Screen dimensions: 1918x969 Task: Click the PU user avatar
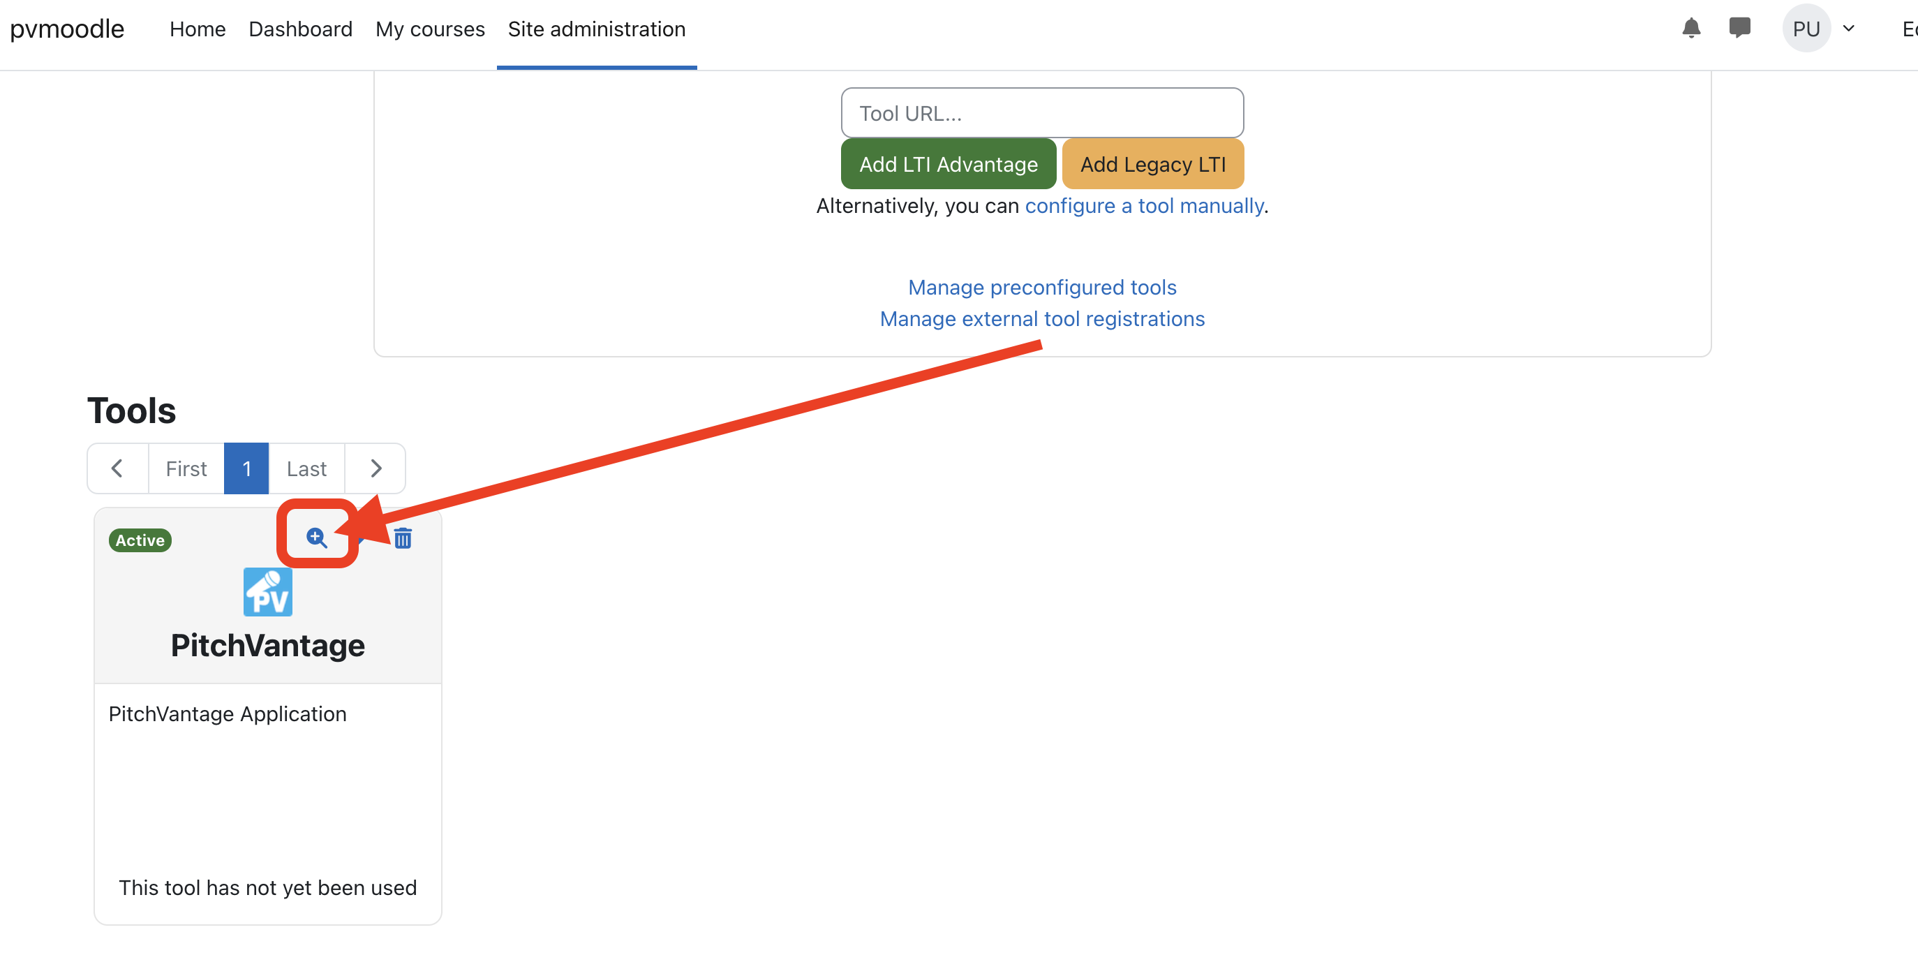1806,29
